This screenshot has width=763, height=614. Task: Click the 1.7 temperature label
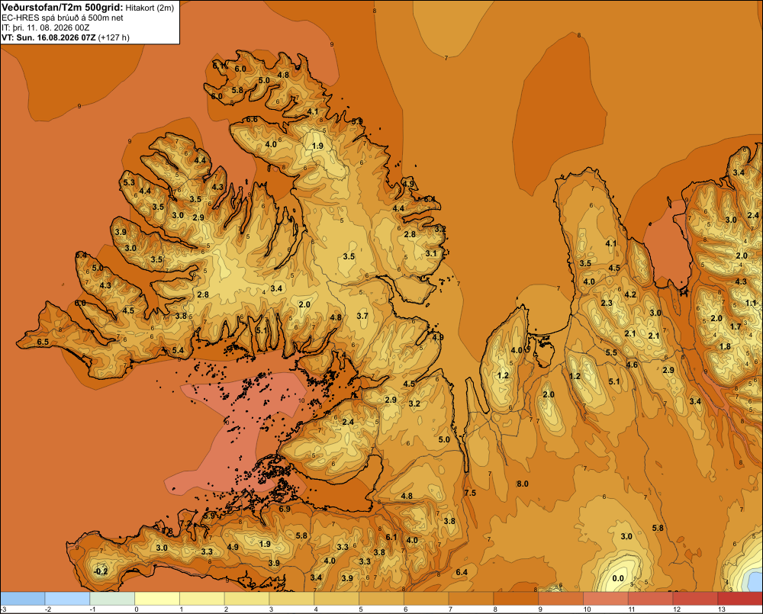click(x=736, y=326)
